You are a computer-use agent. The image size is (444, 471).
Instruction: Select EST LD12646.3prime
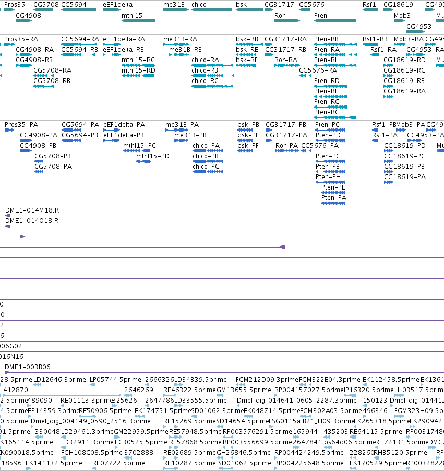point(59,380)
